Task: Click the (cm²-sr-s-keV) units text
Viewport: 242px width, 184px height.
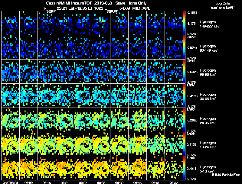Action: [222, 8]
